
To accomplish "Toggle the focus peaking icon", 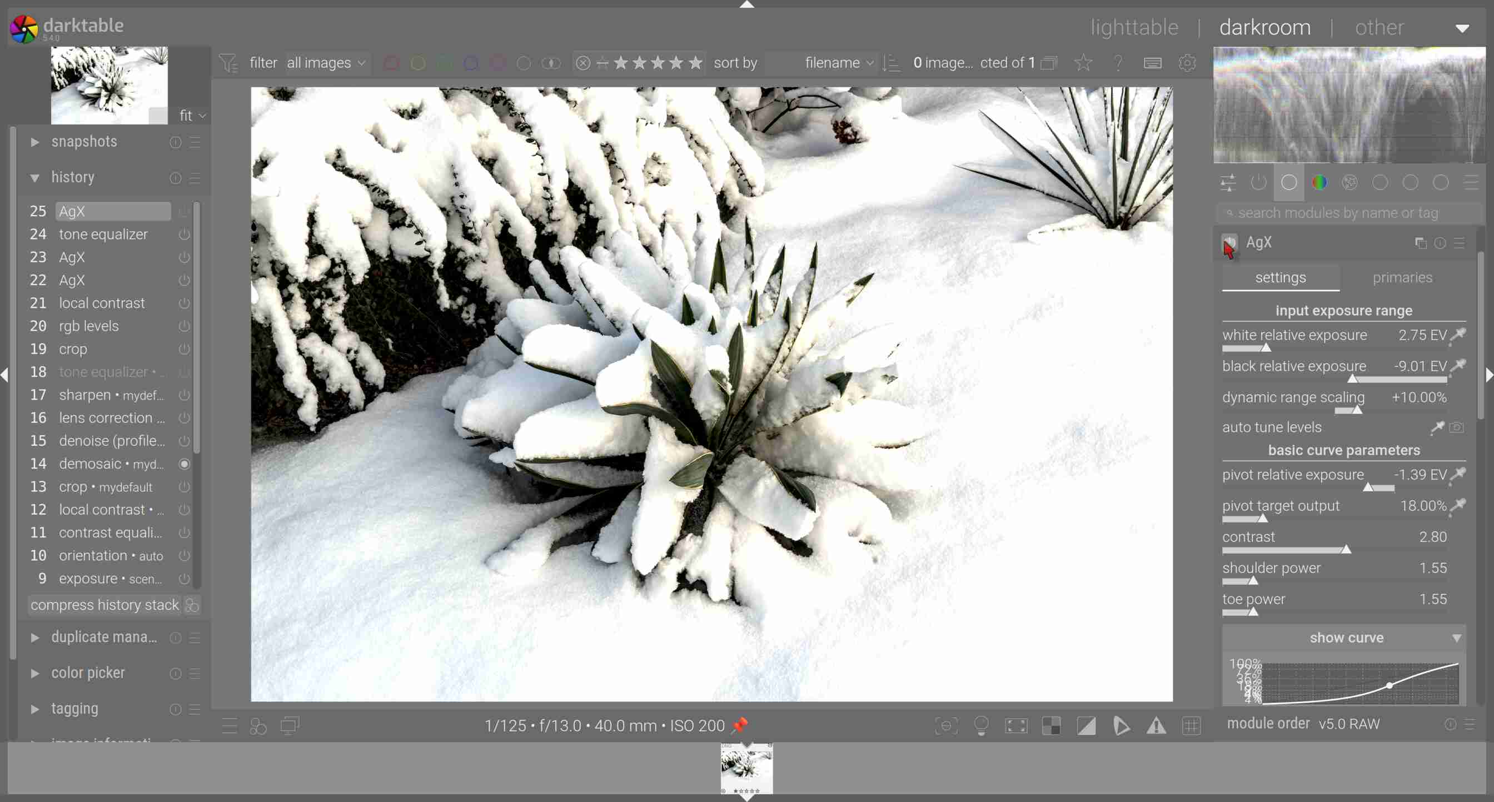I will (946, 725).
